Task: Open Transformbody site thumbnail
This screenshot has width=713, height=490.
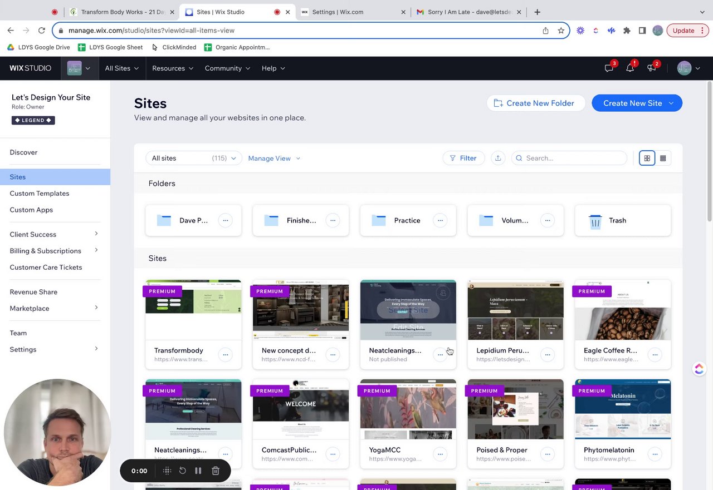Action: (x=193, y=310)
